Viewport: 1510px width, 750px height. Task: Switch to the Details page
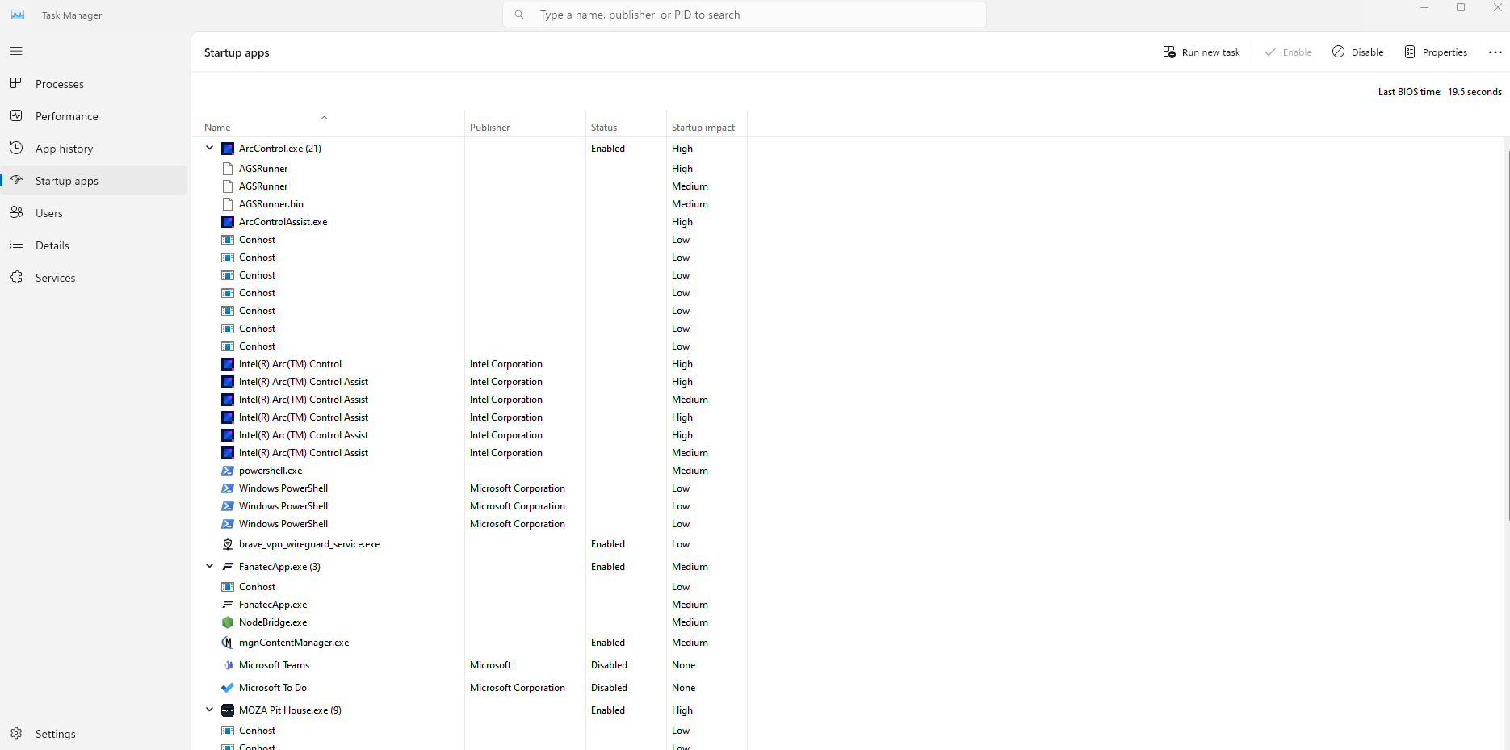click(x=52, y=245)
